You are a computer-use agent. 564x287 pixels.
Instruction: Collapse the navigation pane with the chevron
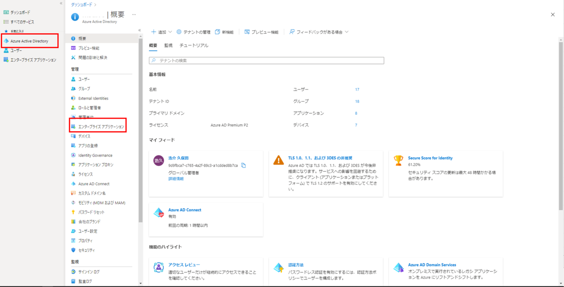[x=139, y=29]
